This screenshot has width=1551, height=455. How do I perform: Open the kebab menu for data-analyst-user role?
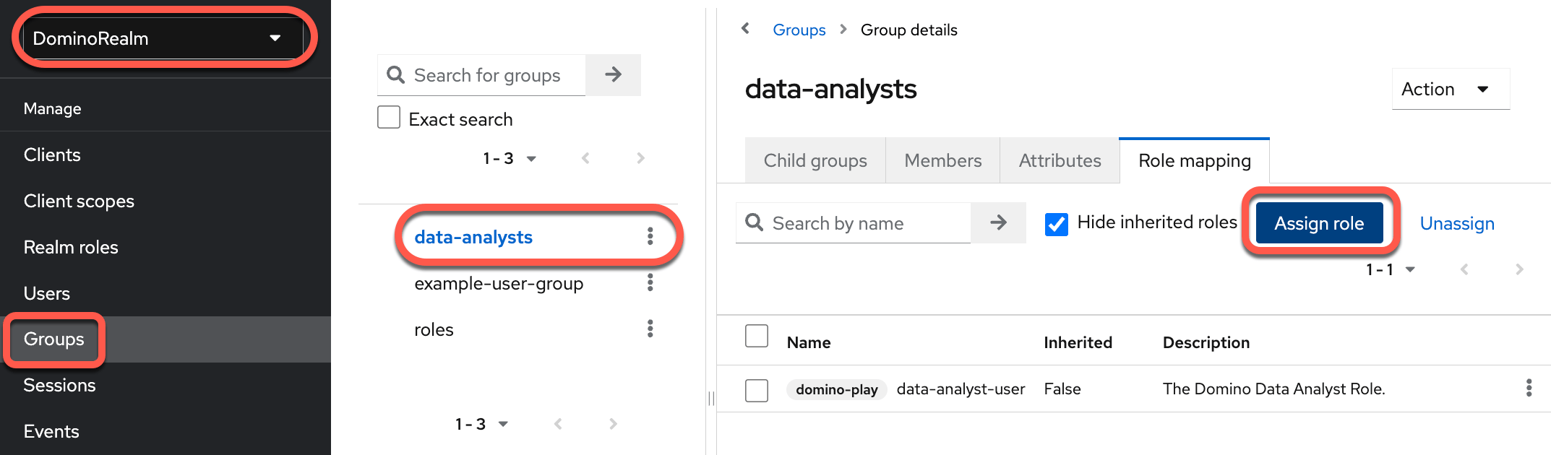click(1529, 388)
